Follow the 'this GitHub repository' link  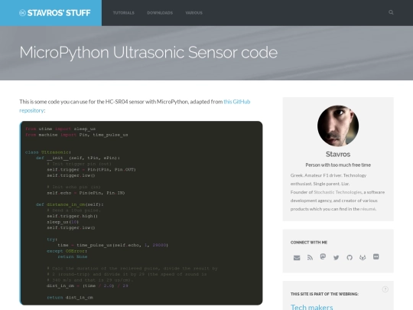click(237, 102)
